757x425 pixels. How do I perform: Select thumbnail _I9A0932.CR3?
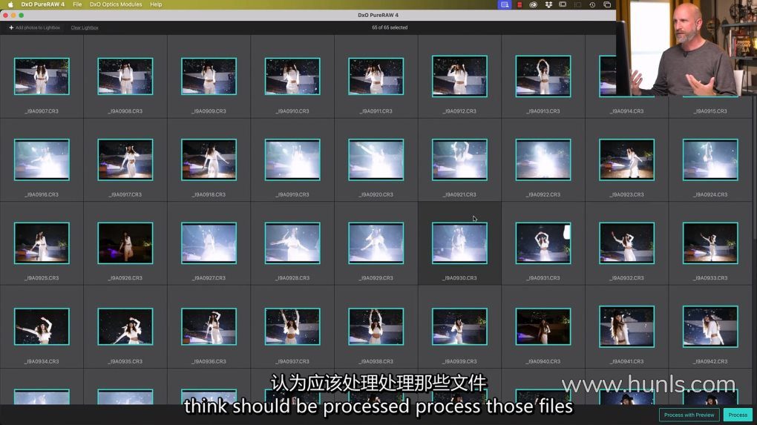(x=626, y=243)
